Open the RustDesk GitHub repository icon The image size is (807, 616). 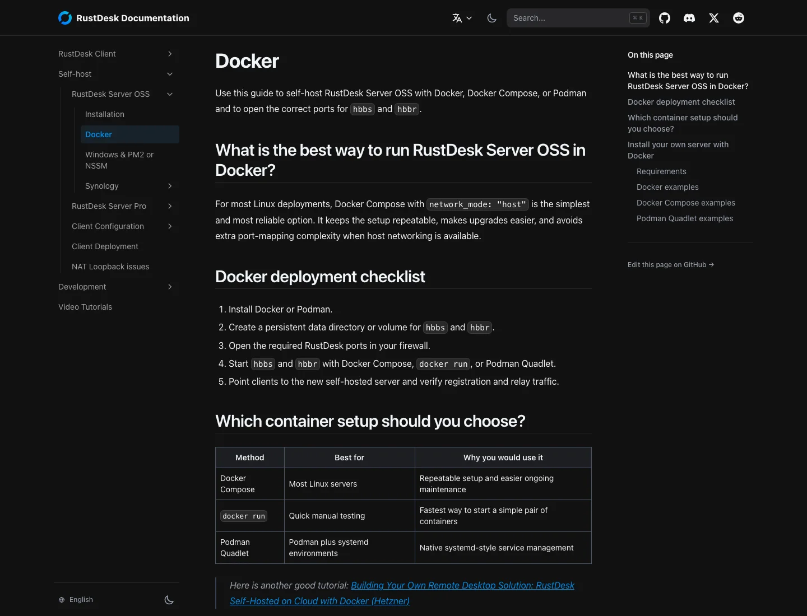[665, 18]
